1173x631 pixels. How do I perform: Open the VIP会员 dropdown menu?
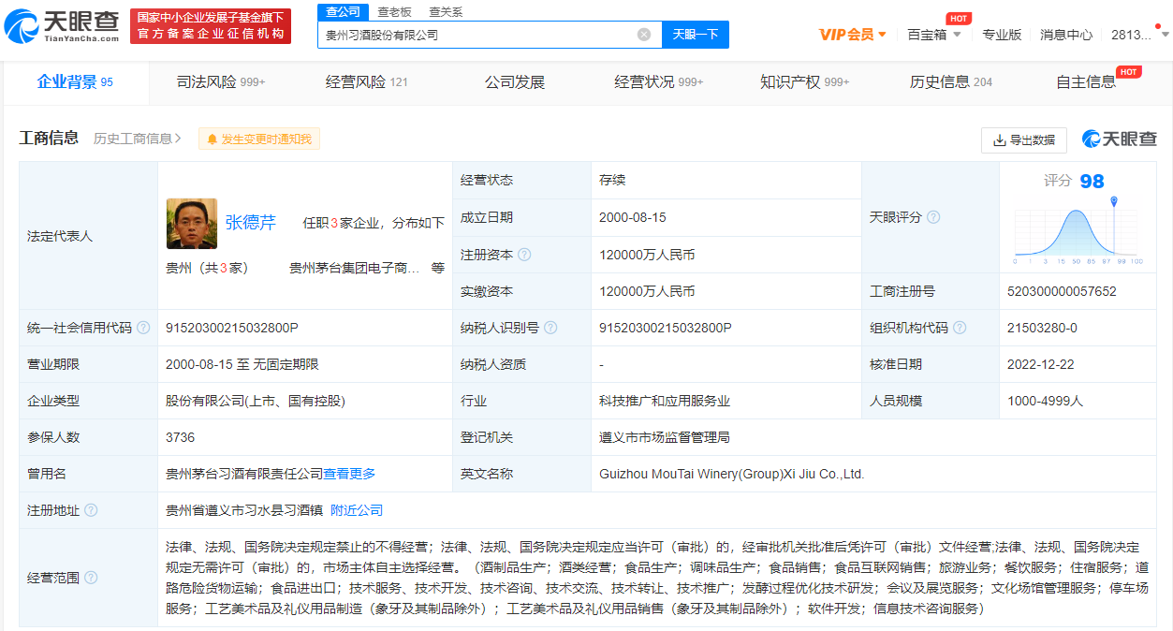pyautogui.click(x=852, y=35)
